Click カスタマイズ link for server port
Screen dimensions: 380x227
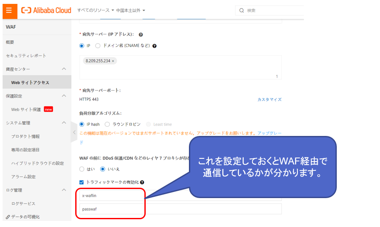tap(269, 99)
